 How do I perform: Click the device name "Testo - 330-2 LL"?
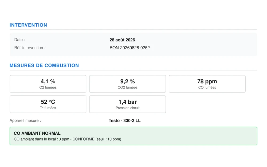tap(125, 121)
